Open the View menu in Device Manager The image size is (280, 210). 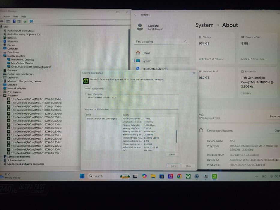point(16,16)
